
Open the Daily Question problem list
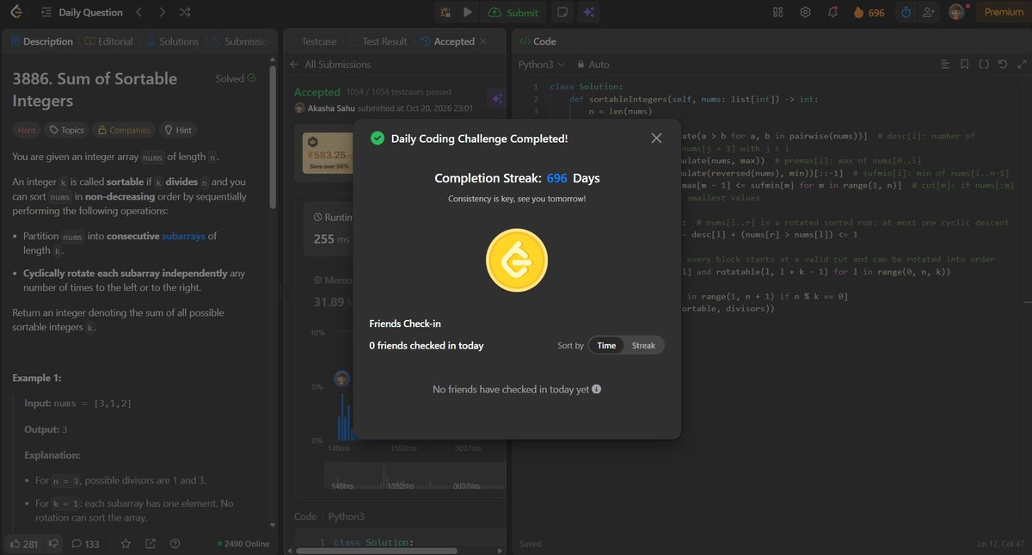click(x=81, y=12)
